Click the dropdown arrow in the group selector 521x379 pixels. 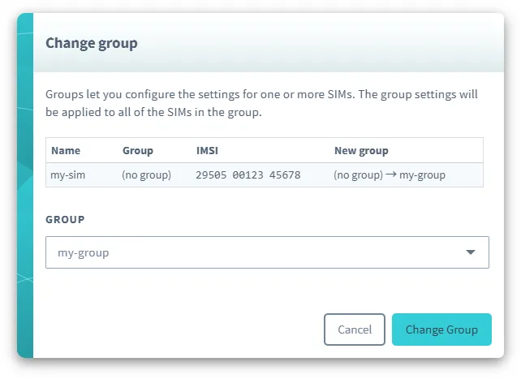(471, 252)
